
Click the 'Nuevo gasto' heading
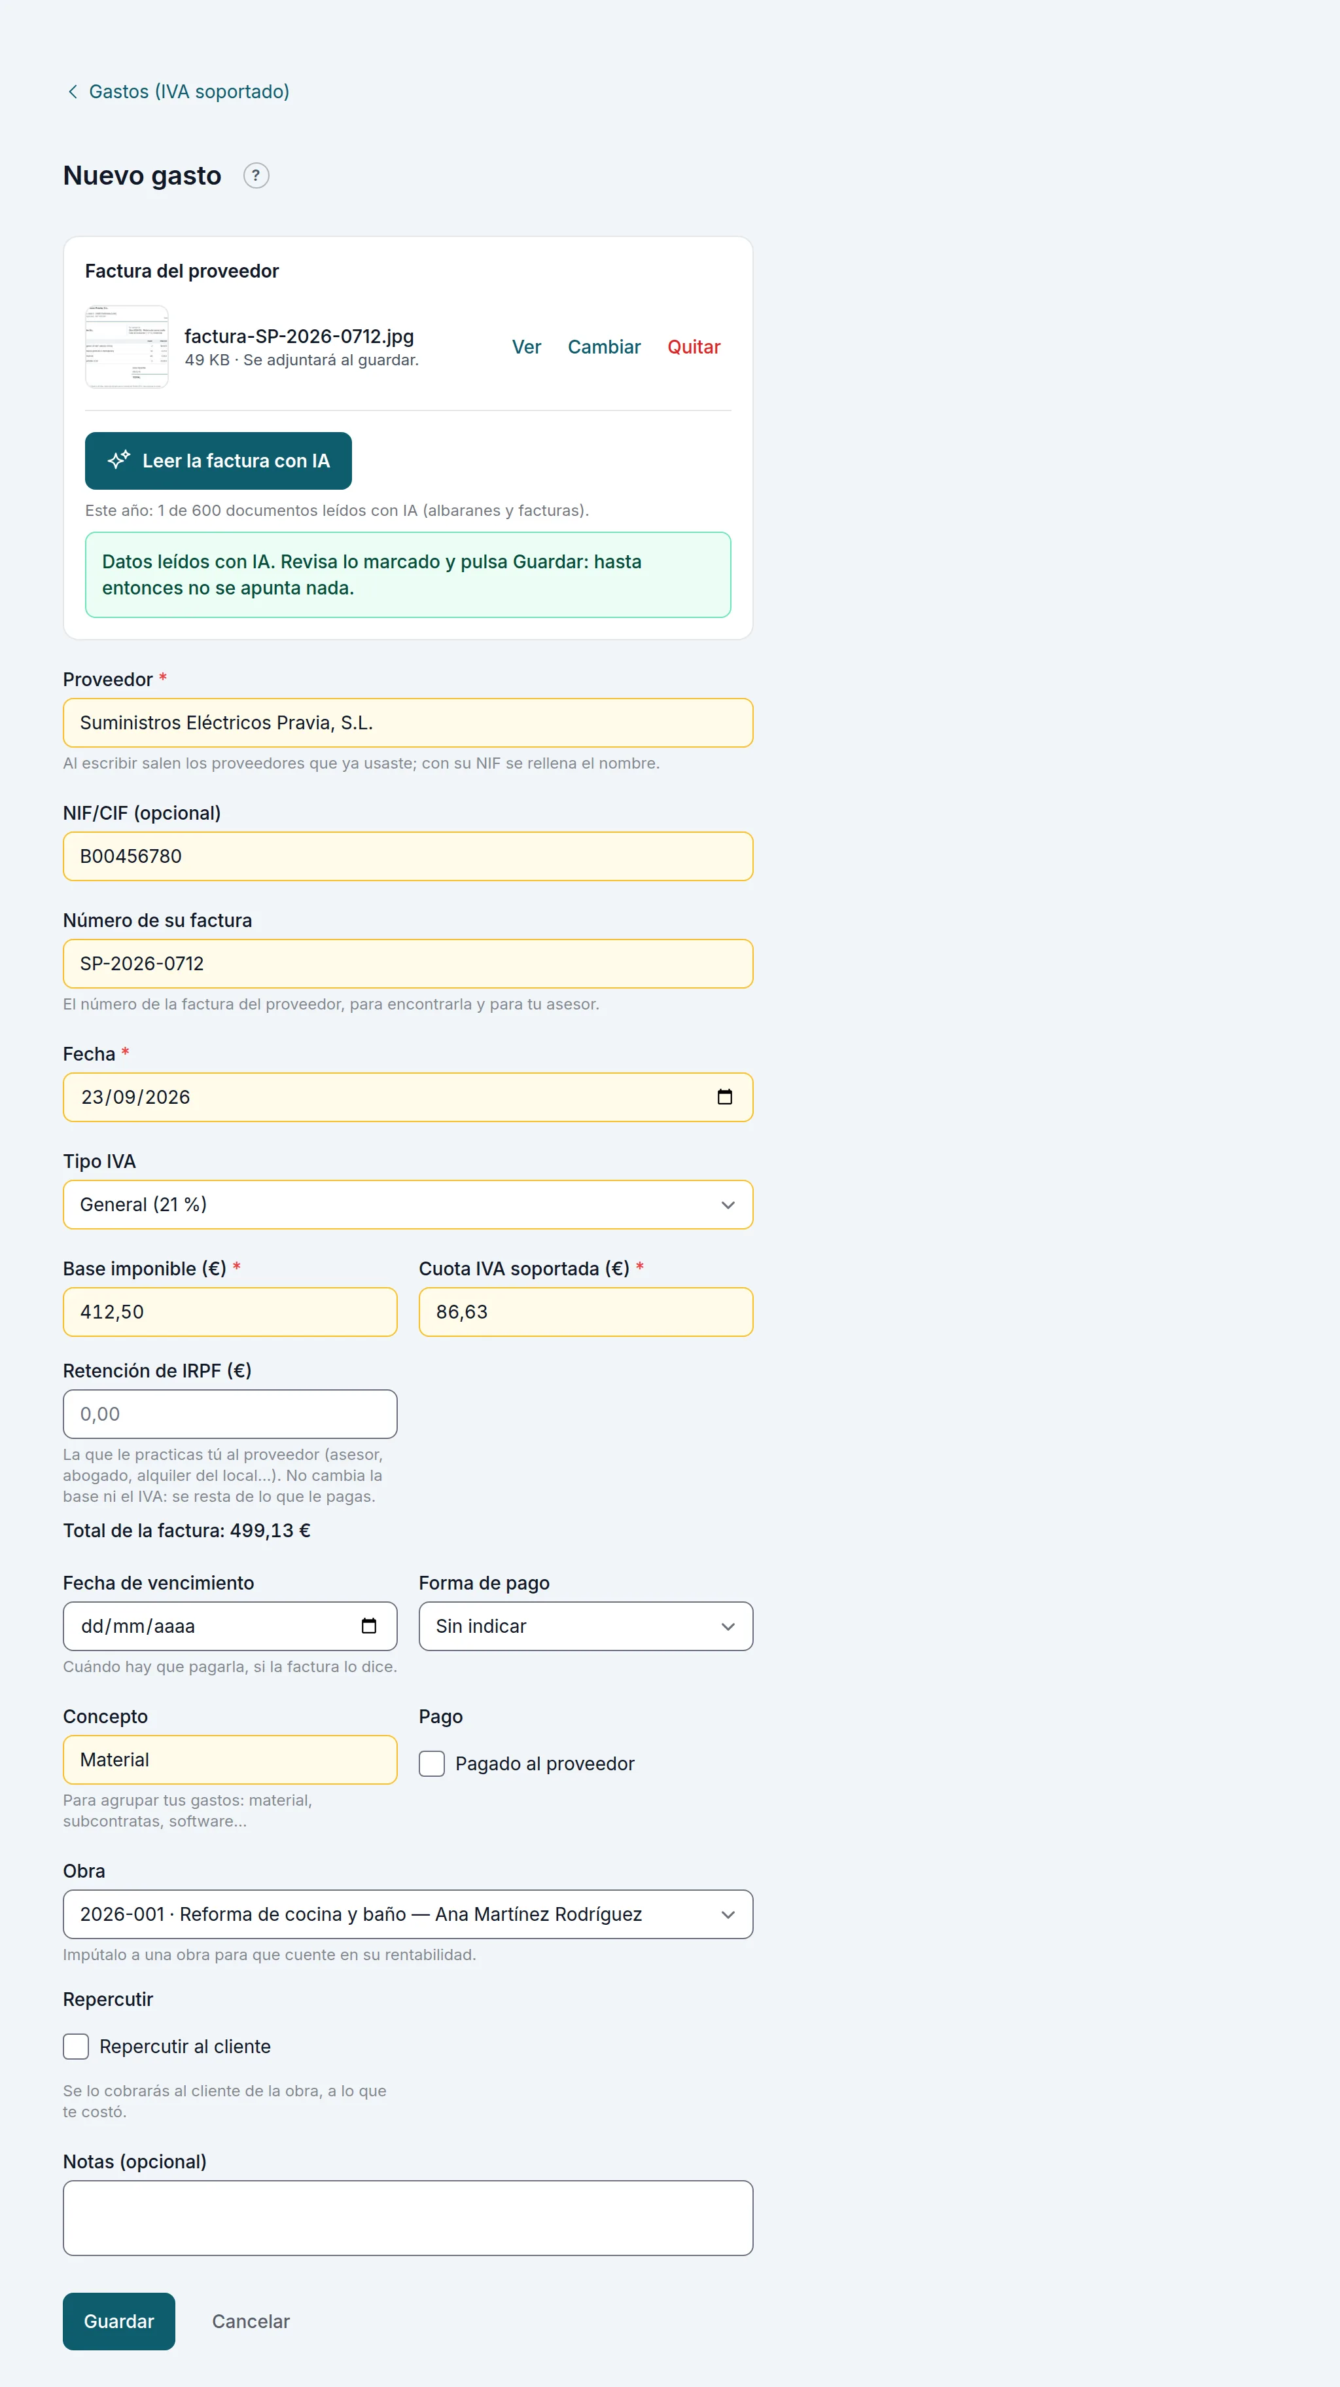[143, 175]
